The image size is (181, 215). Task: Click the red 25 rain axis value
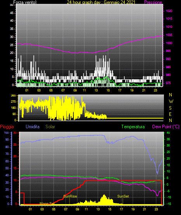[15, 144]
